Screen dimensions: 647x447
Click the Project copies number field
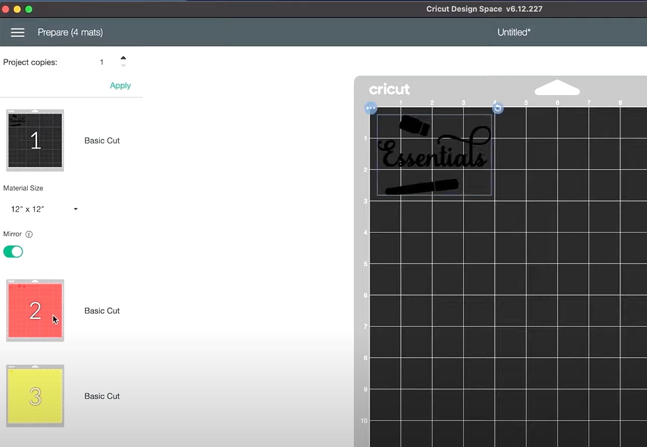click(x=102, y=62)
